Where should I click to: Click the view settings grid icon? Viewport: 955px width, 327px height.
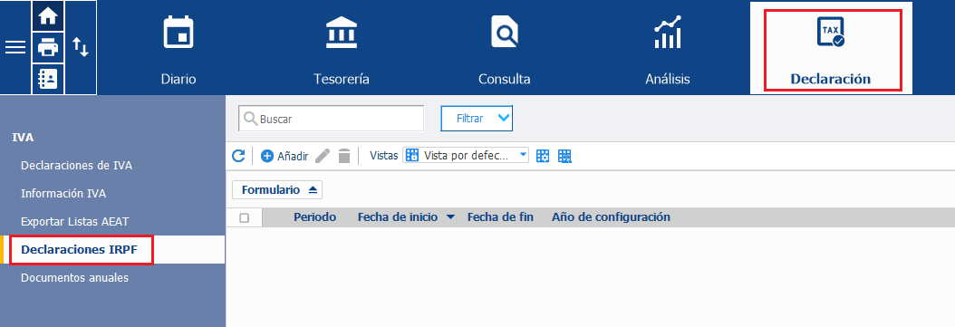(x=543, y=156)
